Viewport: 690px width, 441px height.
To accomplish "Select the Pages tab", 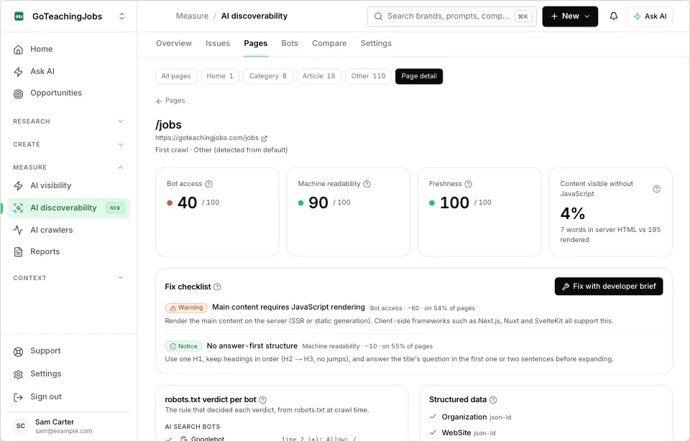I will 256,43.
